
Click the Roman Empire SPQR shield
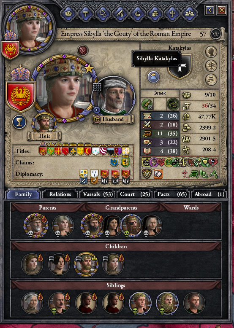[21, 97]
